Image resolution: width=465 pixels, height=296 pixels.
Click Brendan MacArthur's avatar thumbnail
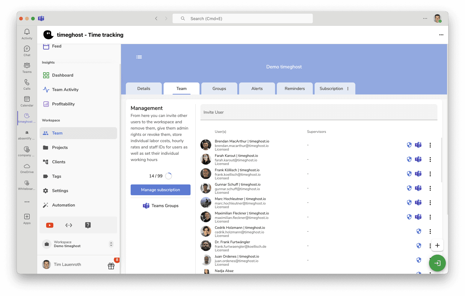[206, 145]
